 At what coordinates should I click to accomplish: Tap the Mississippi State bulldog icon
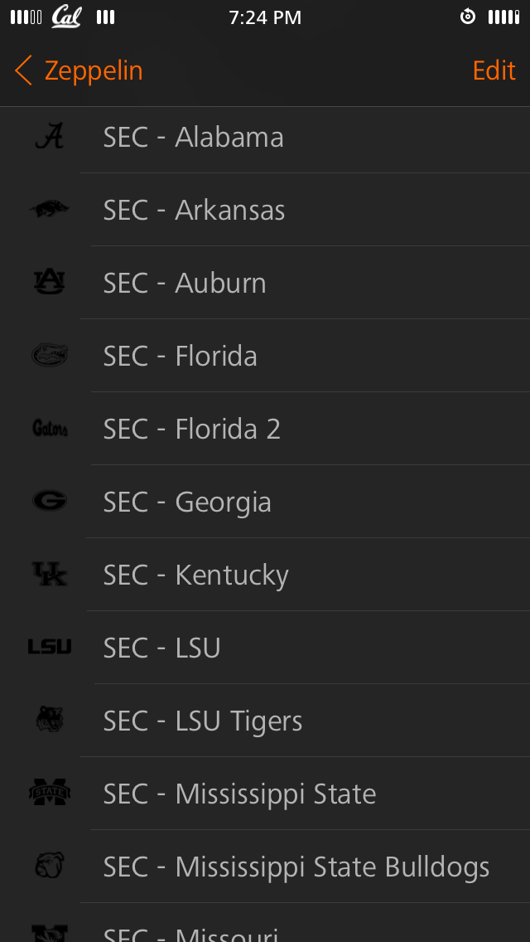[50, 866]
